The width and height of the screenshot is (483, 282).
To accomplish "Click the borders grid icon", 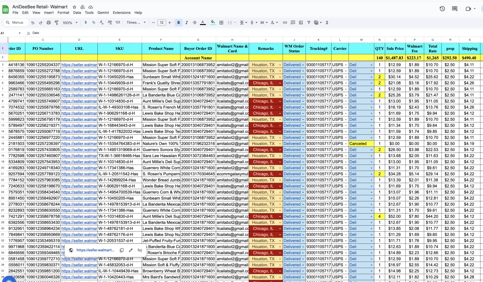I will [x=221, y=23].
